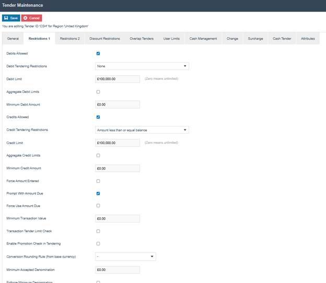Enable Promotion Check in Tendering checkbox
The width and height of the screenshot is (326, 283).
pyautogui.click(x=98, y=243)
